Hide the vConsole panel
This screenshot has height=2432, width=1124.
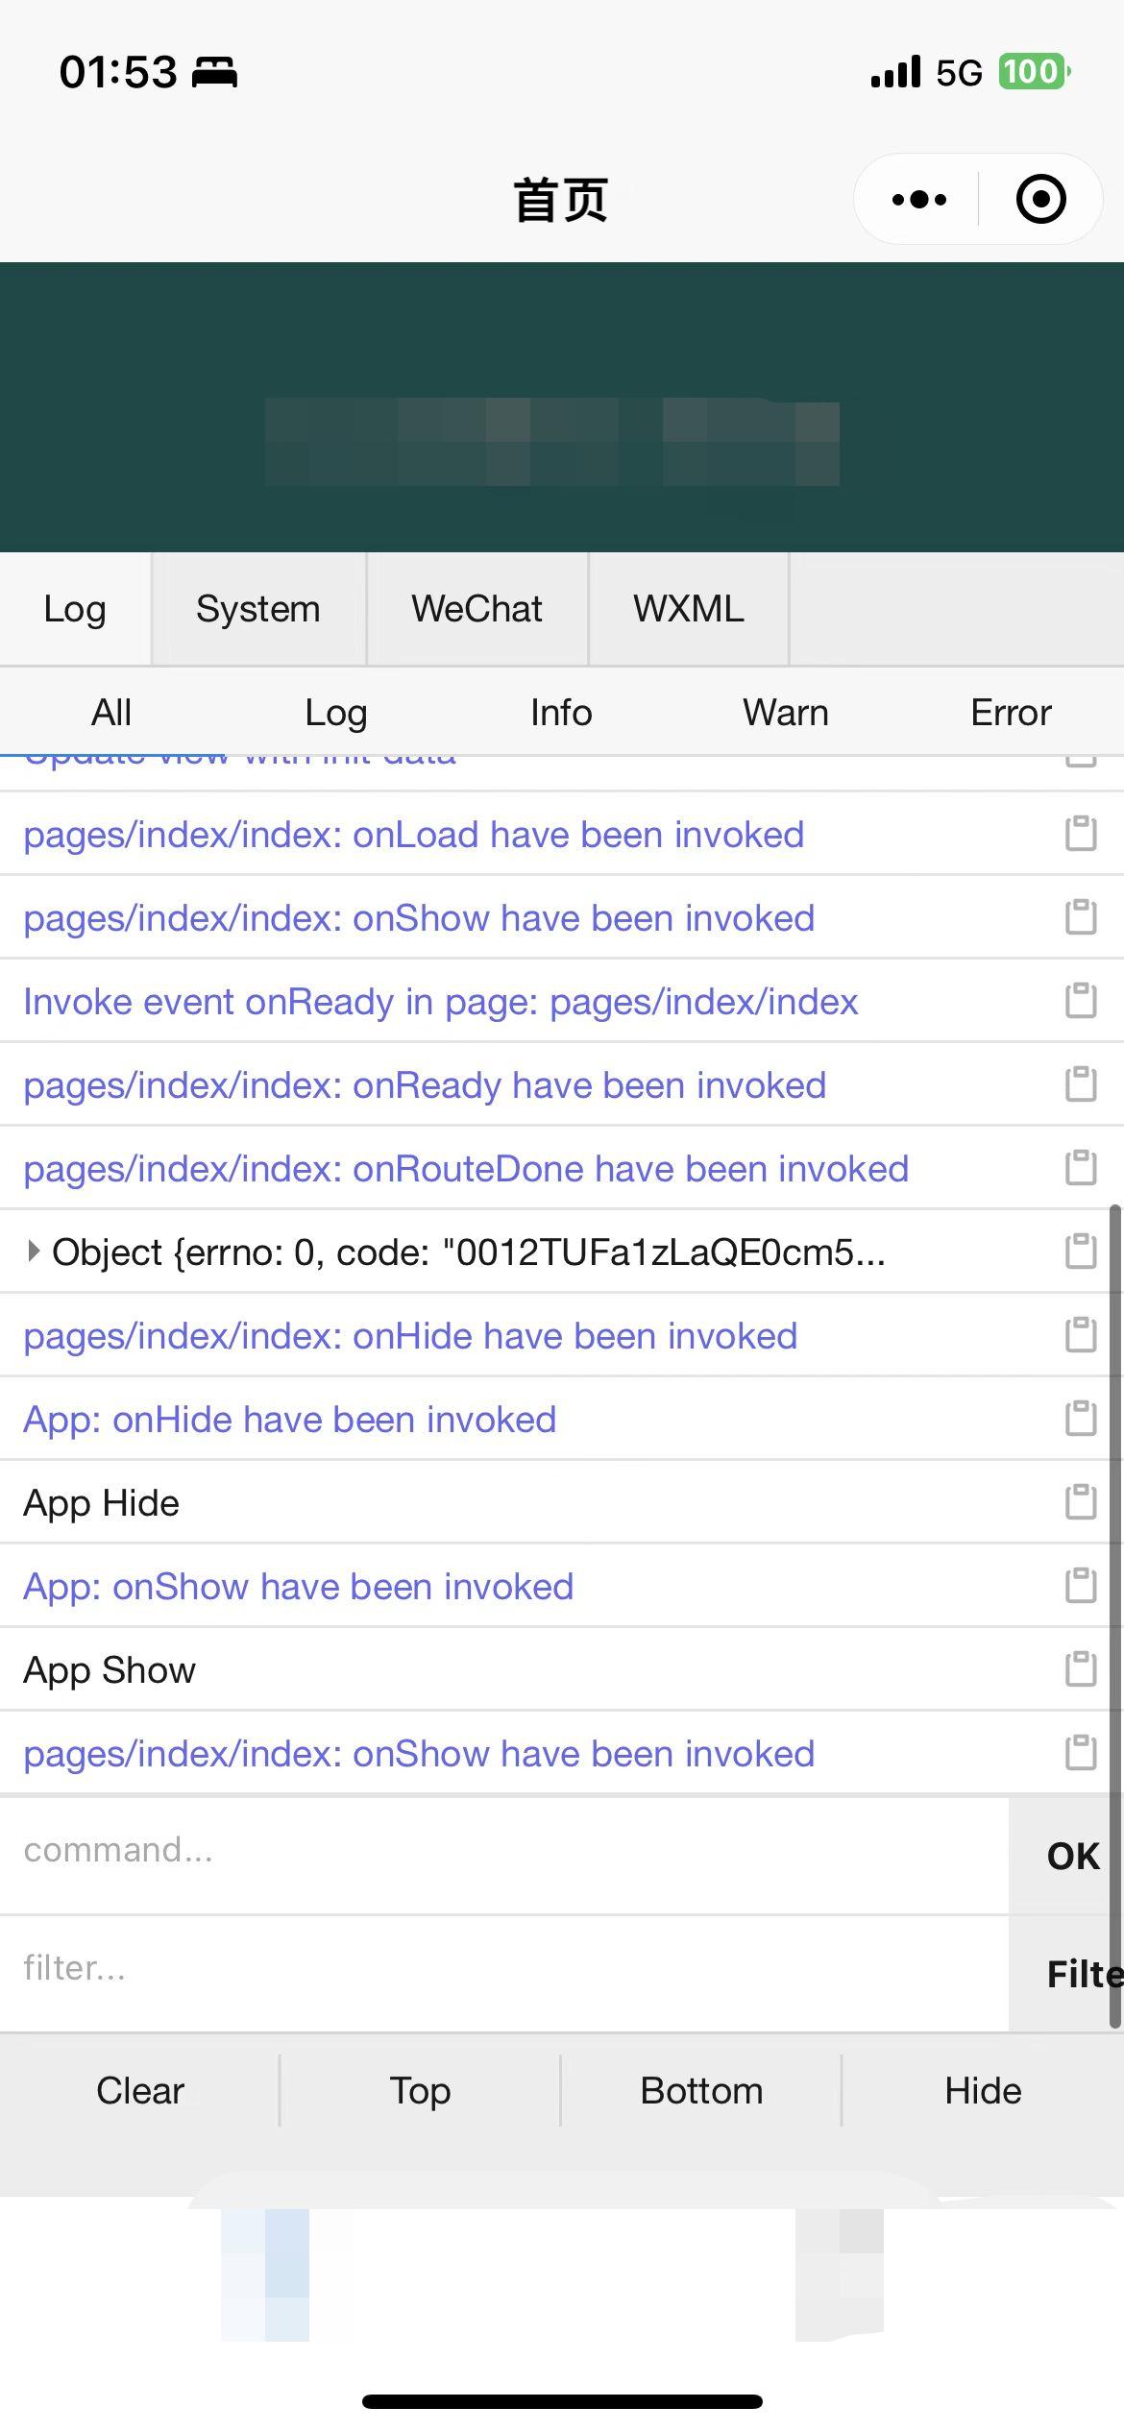coord(983,2091)
